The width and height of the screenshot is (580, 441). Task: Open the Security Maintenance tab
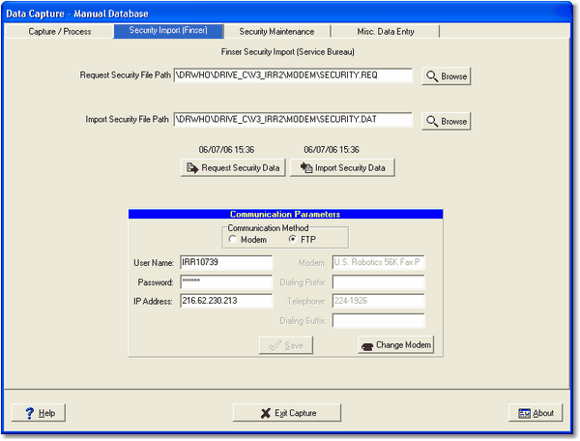[x=276, y=32]
